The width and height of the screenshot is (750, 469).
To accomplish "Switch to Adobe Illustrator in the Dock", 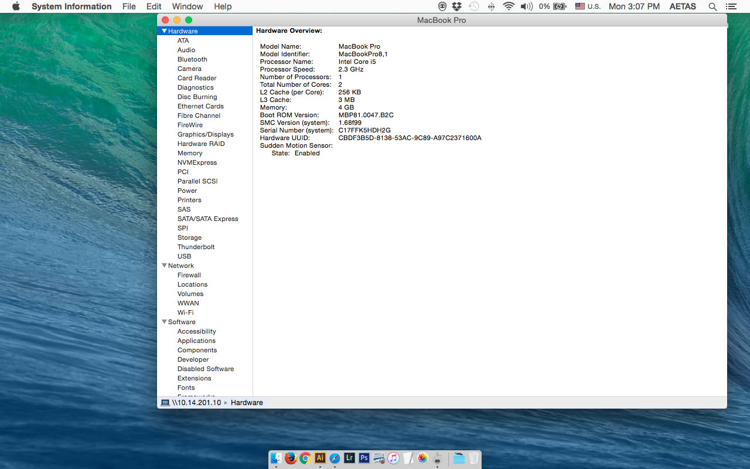I will [x=320, y=458].
